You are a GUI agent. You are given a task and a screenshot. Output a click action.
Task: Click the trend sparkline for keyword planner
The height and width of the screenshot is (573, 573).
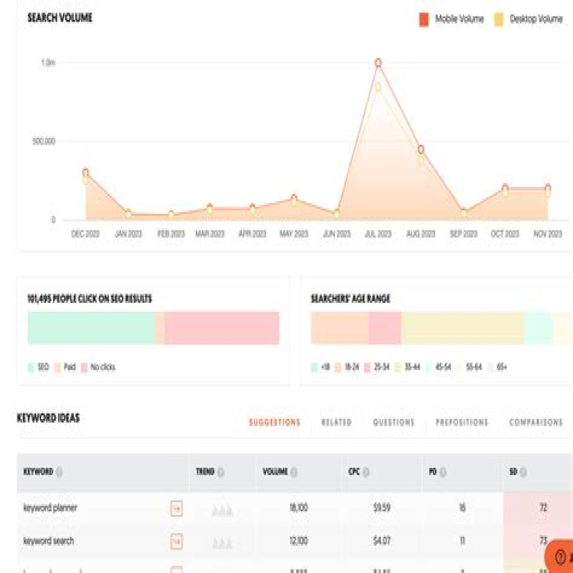coord(222,511)
